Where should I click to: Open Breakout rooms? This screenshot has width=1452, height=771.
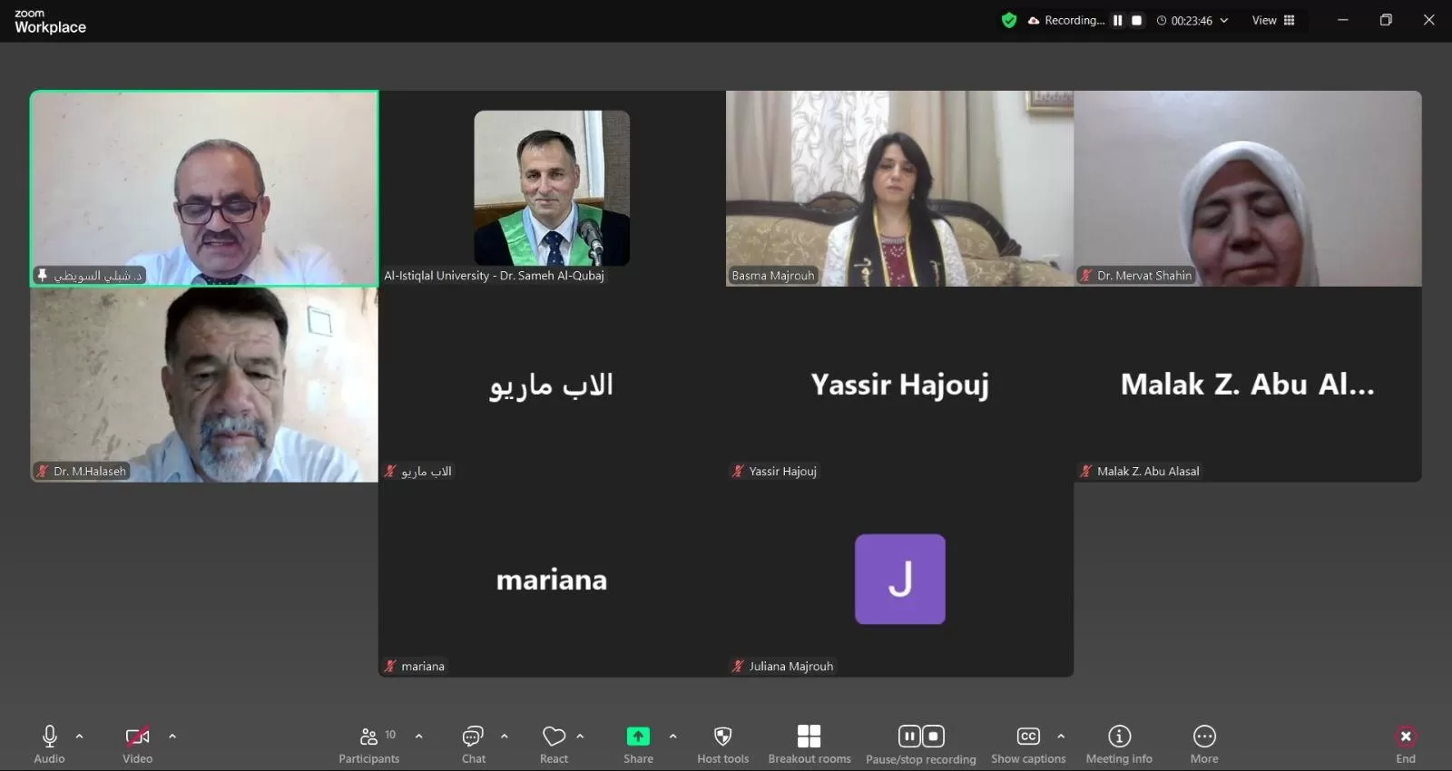809,744
